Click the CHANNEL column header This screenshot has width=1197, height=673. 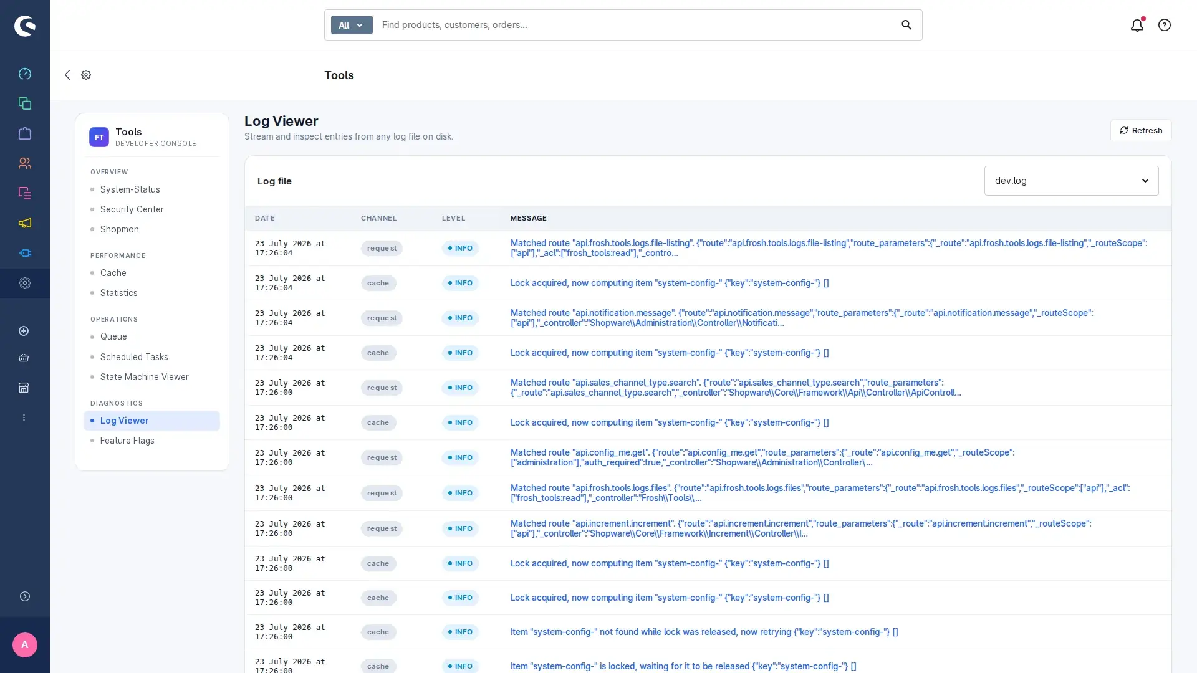click(378, 218)
